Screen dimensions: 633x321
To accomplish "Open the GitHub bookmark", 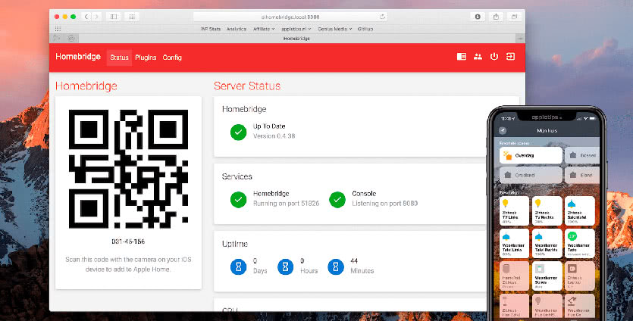I will 365,29.
